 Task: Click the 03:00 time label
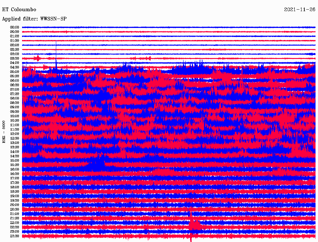15,54
